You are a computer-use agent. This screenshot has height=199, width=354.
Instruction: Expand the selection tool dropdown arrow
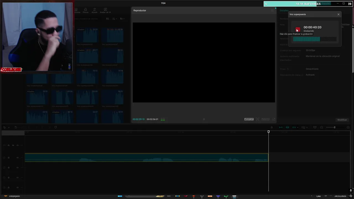9,127
